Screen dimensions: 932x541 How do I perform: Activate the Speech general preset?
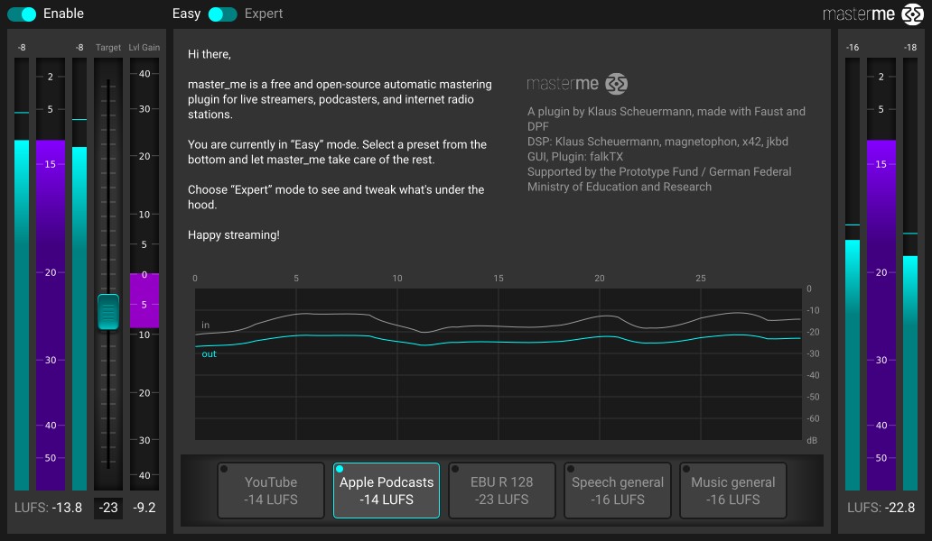617,491
